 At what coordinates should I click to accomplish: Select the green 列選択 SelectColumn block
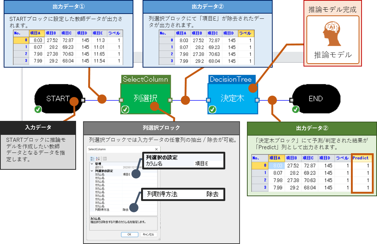point(146,98)
